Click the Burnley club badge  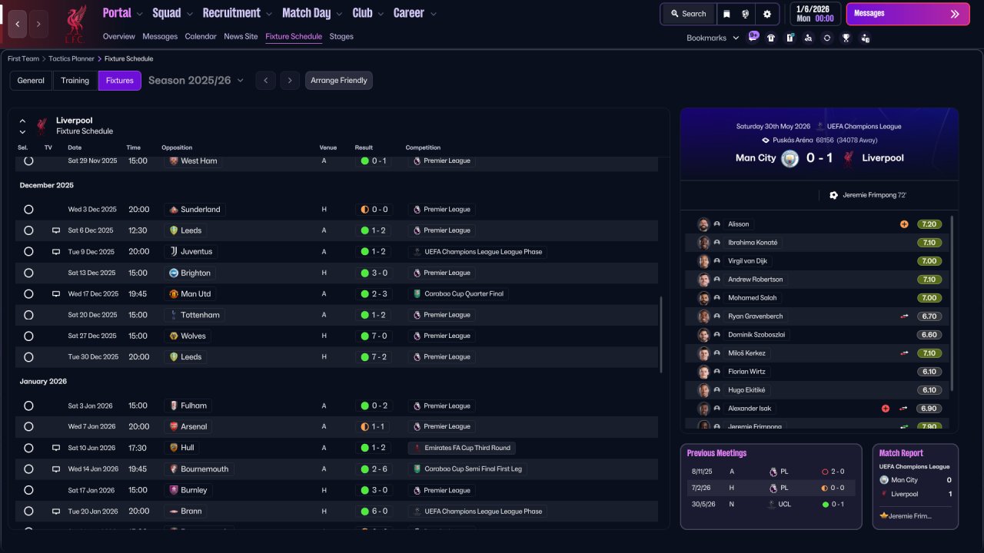(175, 490)
